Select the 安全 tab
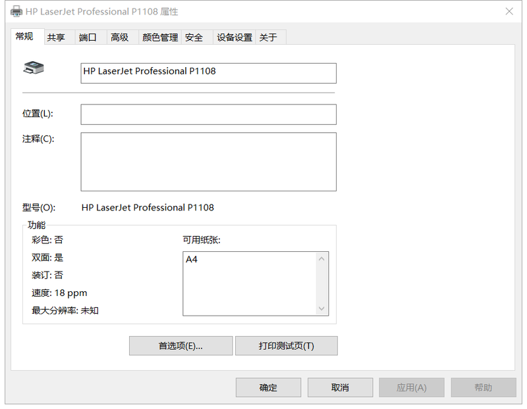 click(194, 38)
